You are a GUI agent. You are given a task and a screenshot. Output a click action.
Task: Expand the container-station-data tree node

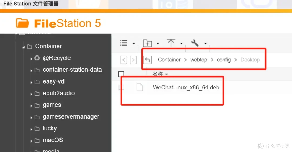[31, 71]
